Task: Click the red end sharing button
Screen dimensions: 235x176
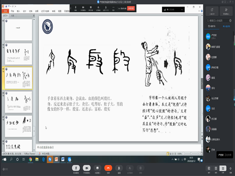Action: [131, 8]
